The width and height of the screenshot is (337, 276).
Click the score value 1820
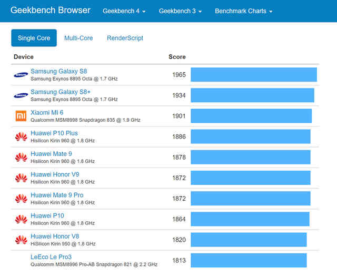point(179,240)
